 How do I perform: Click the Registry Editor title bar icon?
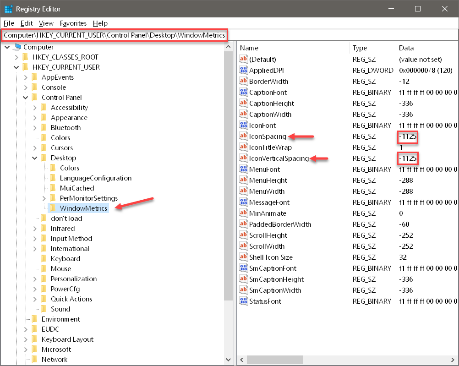9,9
